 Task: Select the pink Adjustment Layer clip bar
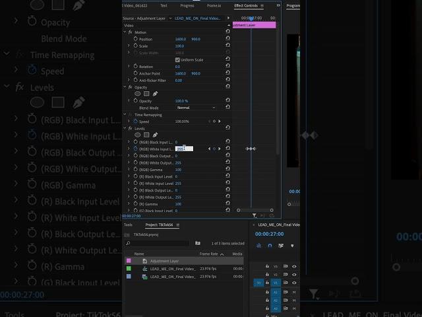click(254, 25)
